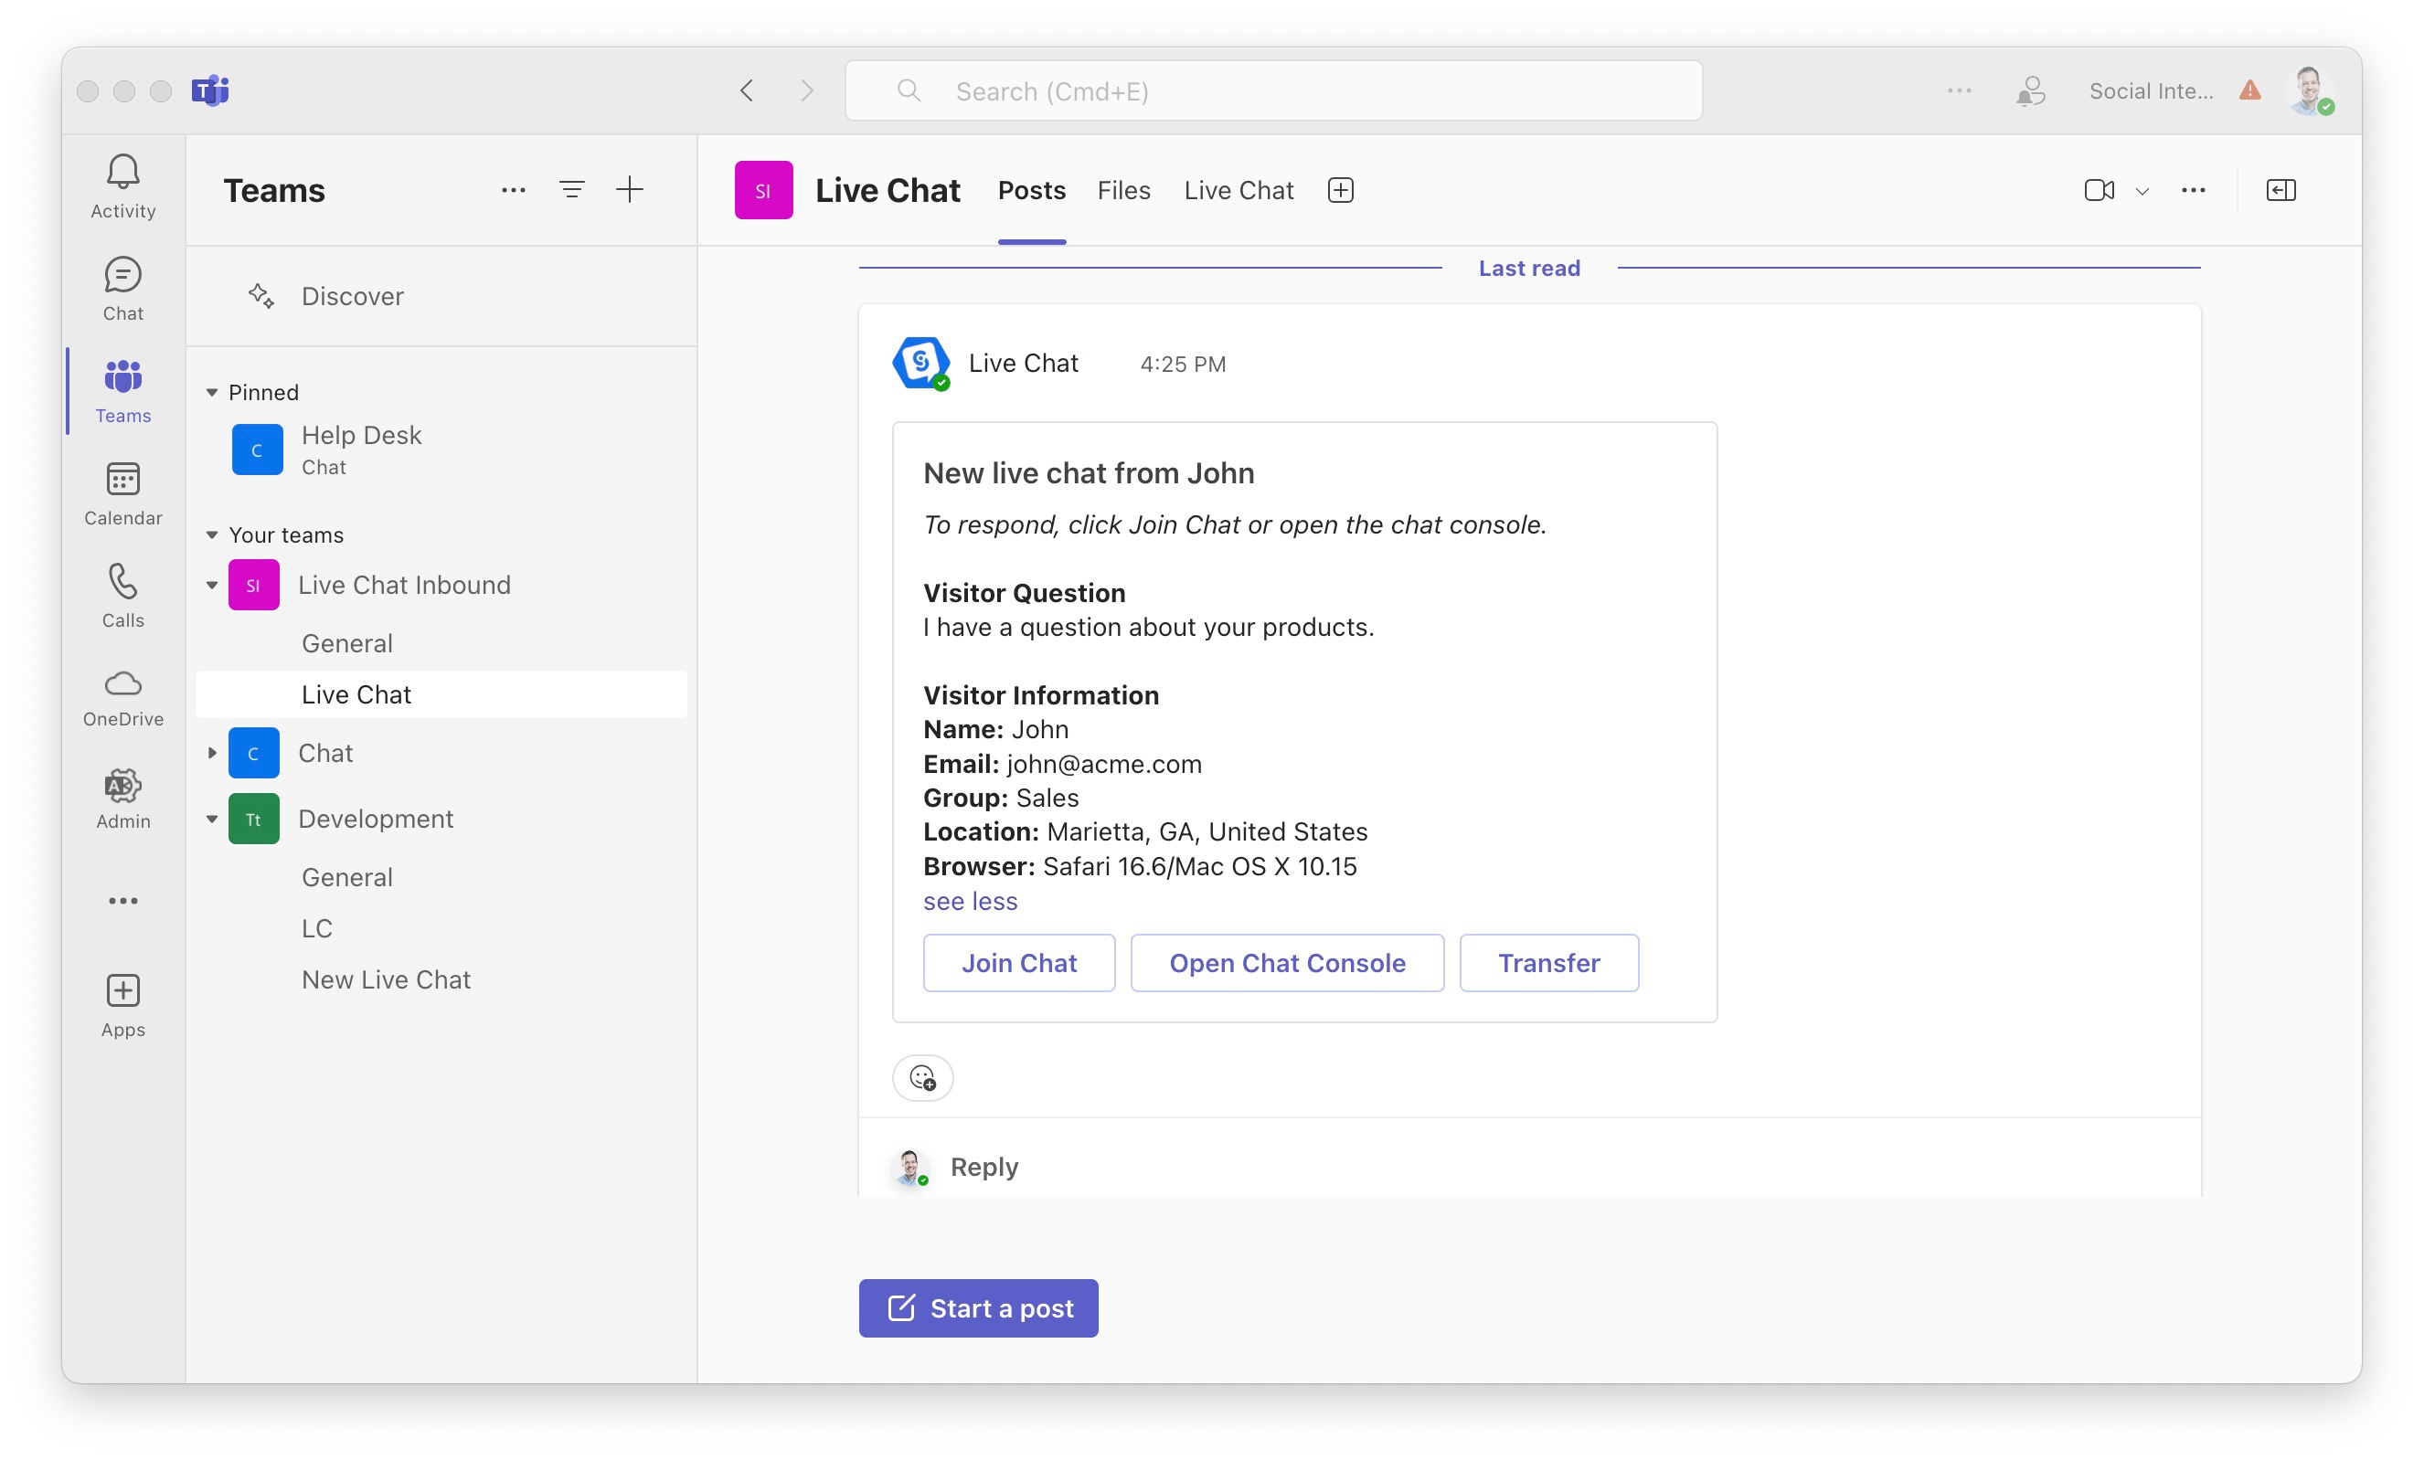2424x1460 pixels.
Task: Go forward with the forward arrow
Action: point(807,90)
